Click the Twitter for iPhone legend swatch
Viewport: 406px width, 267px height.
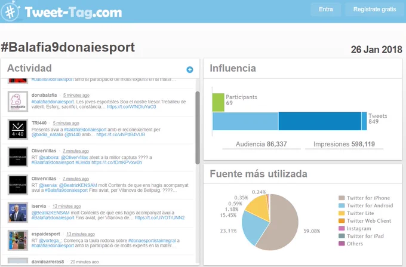coord(342,198)
